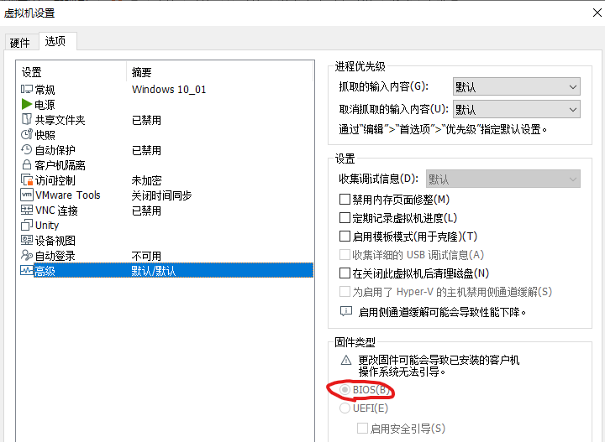The height and width of the screenshot is (442, 605).
Task: Select the Unity settings row
Action: (x=166, y=226)
